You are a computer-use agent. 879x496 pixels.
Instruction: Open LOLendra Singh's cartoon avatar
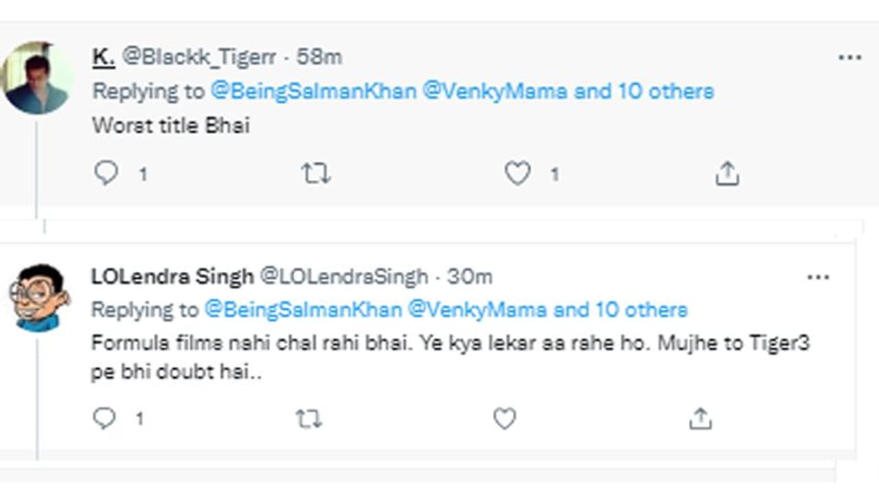click(x=39, y=297)
